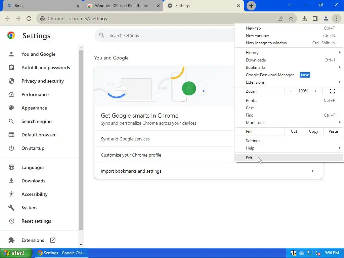Bookmark this page with the star icon
Image resolution: width=344 pixels, height=258 pixels.
tap(291, 19)
